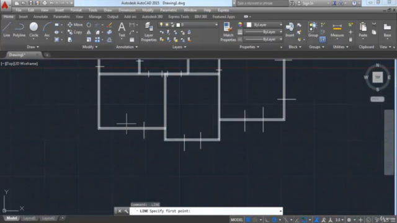Click the Measure utility tool
Screen dimensions: 397x223
(337, 30)
